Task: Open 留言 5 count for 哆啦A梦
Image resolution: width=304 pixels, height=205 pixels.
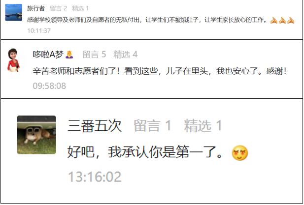Action: (94, 55)
